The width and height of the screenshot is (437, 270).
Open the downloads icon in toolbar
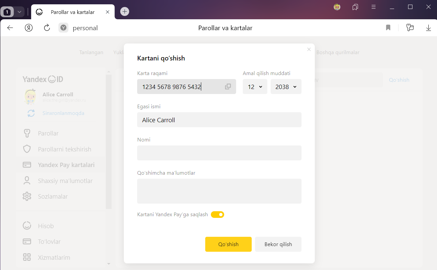point(428,28)
